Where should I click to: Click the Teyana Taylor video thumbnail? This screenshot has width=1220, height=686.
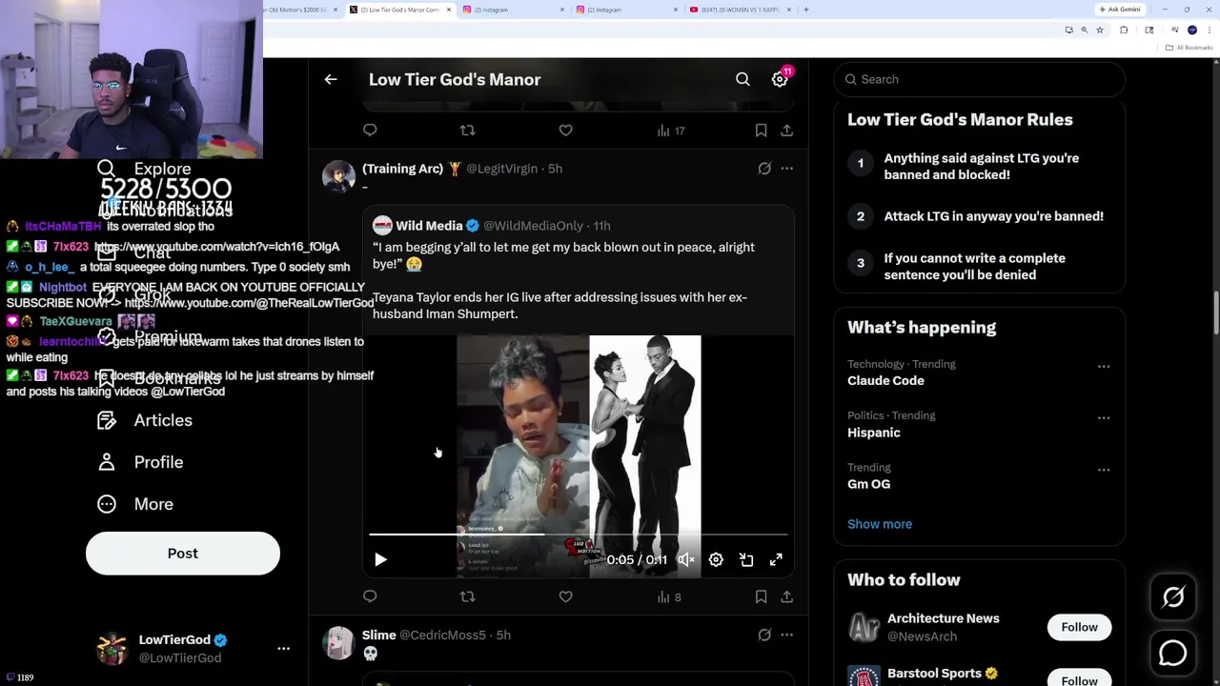pyautogui.click(x=579, y=456)
